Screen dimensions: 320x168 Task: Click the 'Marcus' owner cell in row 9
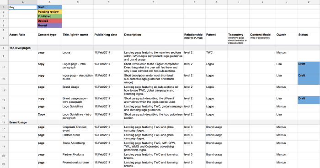tap(287, 56)
